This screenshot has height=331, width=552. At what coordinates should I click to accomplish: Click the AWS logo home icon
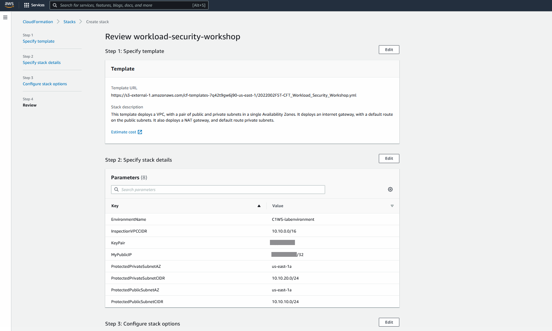(x=9, y=5)
